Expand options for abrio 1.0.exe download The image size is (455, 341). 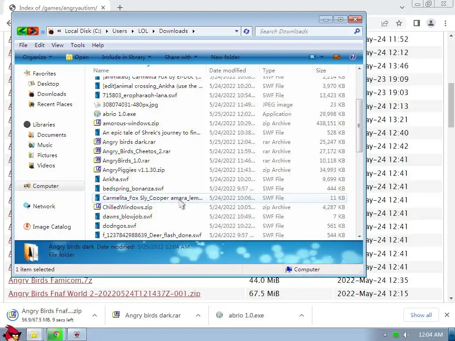tap(302, 315)
